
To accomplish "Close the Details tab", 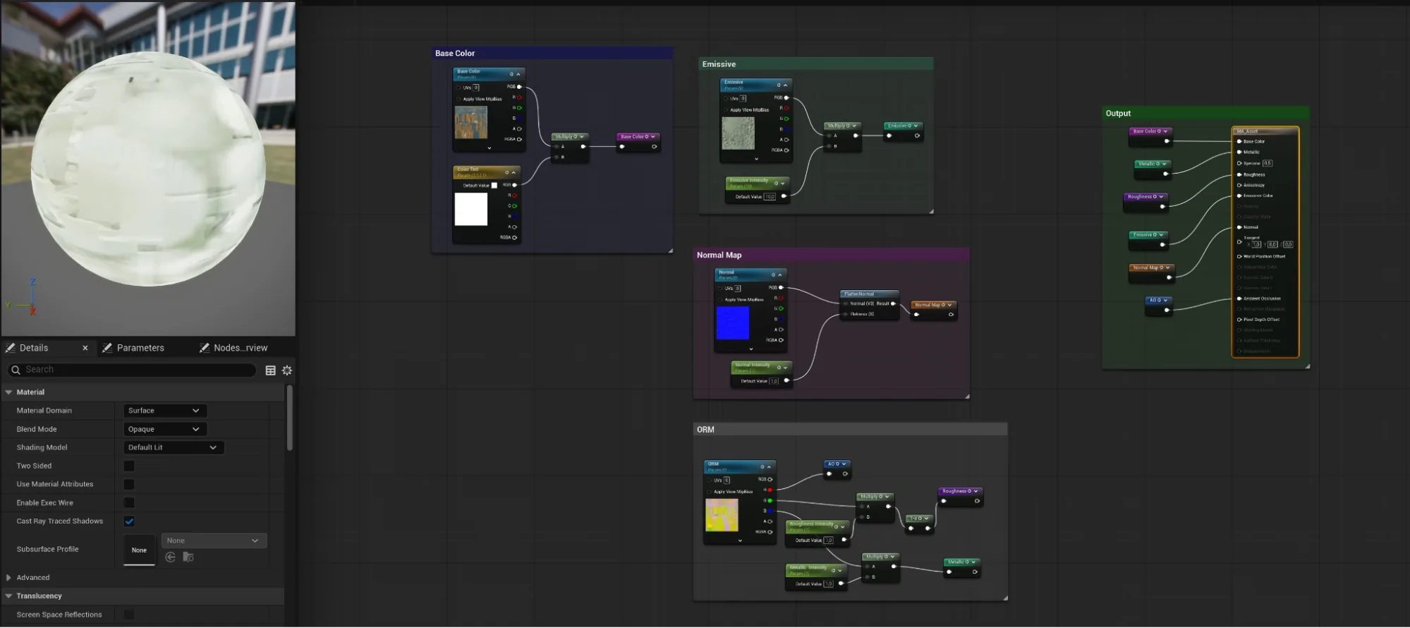I will (x=85, y=348).
